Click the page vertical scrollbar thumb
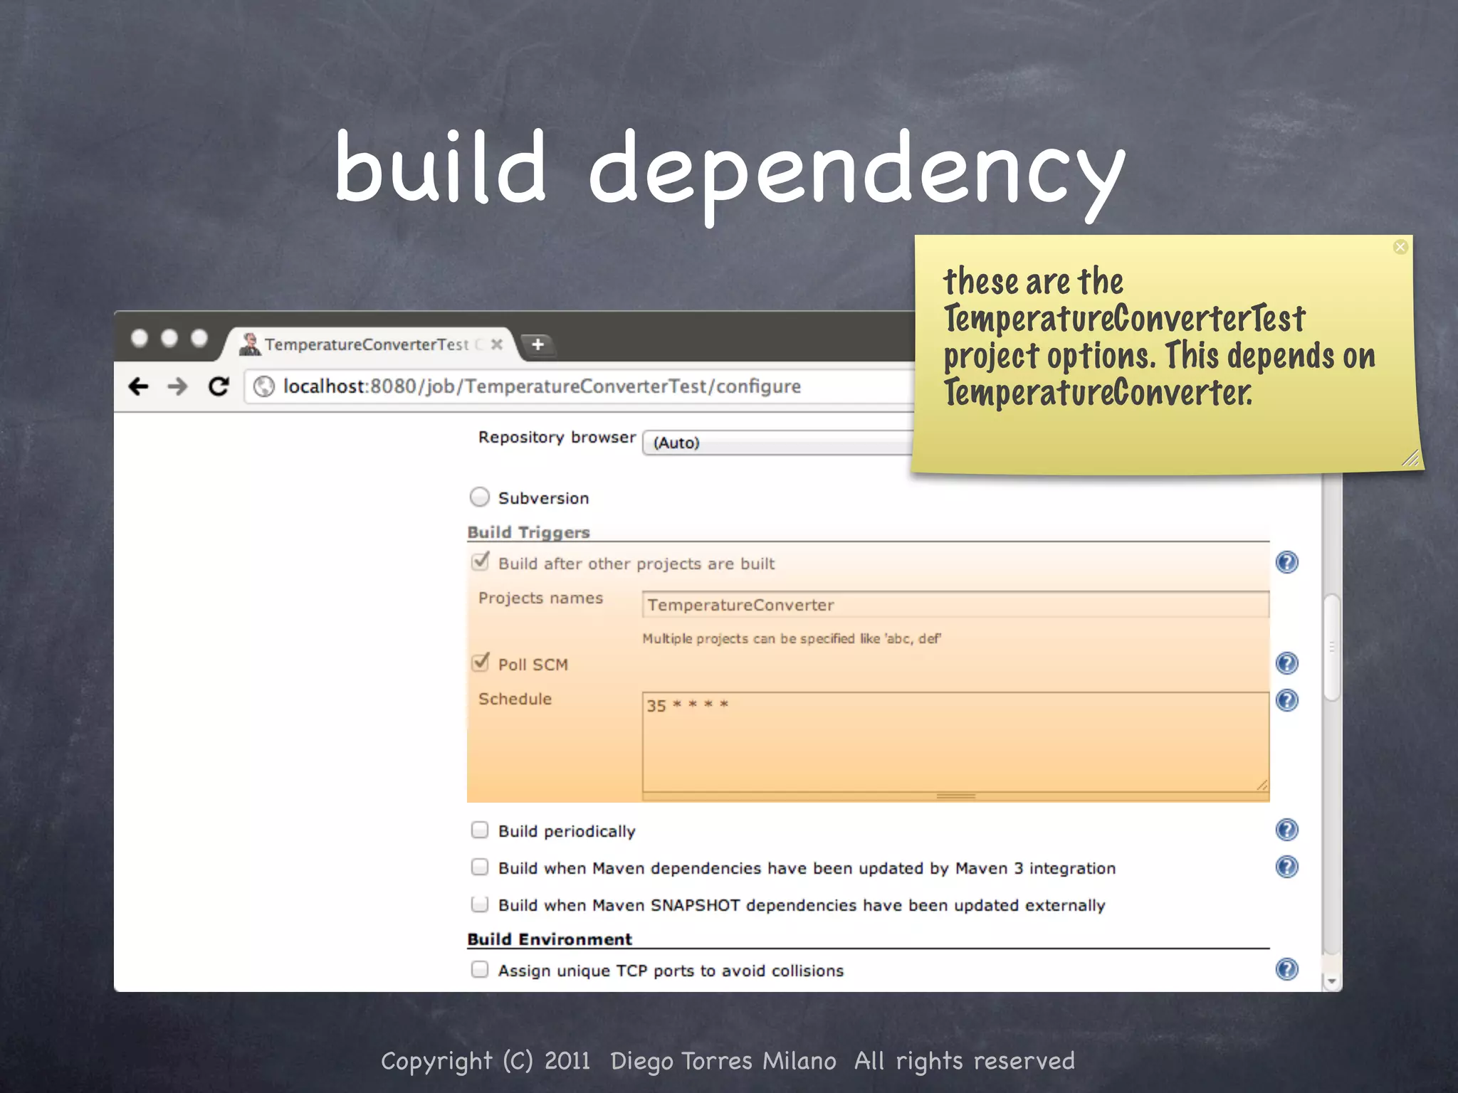 click(1332, 648)
